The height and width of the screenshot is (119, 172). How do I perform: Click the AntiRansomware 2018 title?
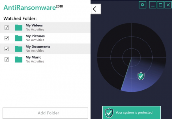[33, 8]
